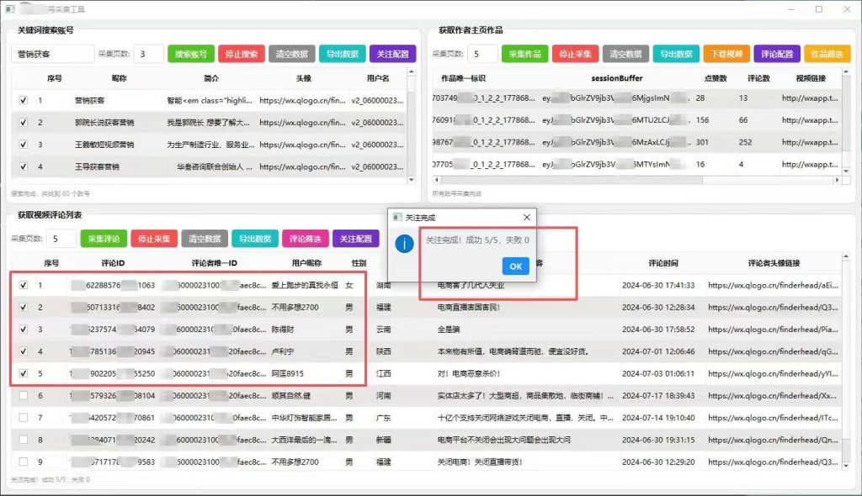Click the green 采集评论 button

(104, 239)
